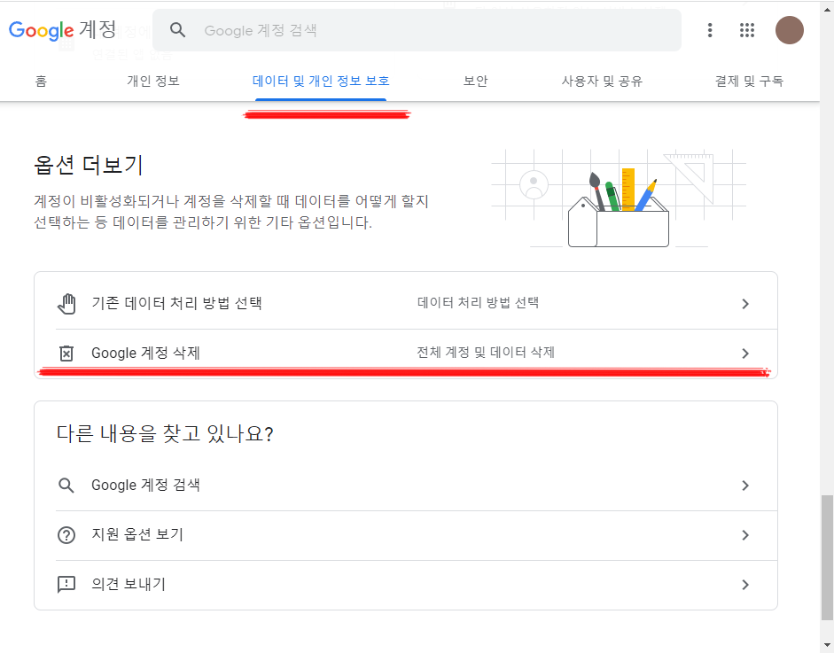Image resolution: width=834 pixels, height=653 pixels.
Task: Open the Google apps grid launcher
Action: (x=747, y=30)
